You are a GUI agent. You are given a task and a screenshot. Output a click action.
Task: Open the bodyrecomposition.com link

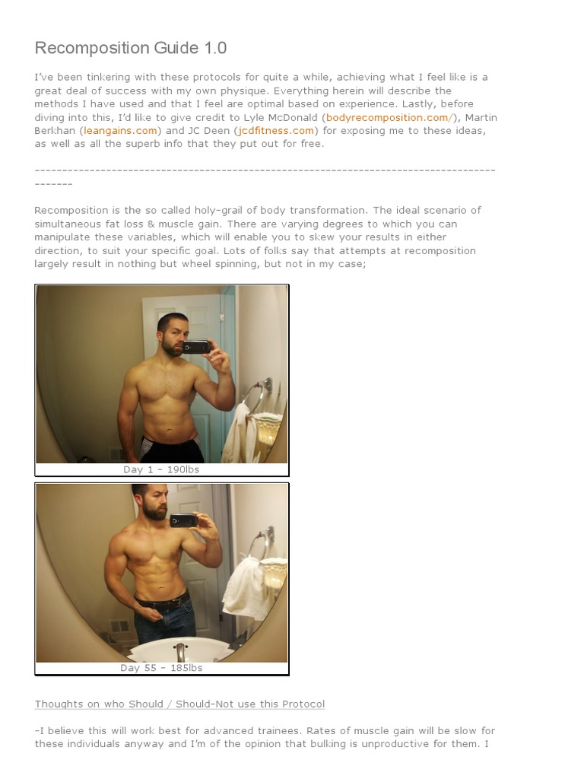[390, 118]
